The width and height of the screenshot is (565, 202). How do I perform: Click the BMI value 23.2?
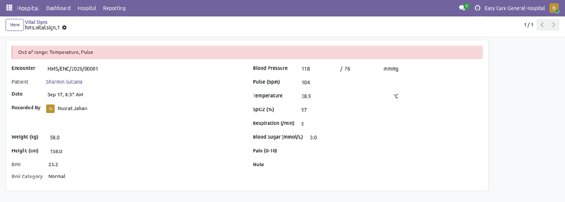tap(53, 164)
